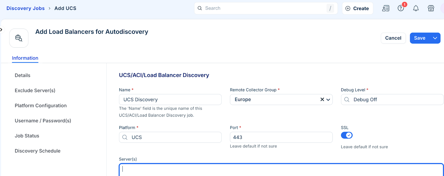The height and width of the screenshot is (176, 444).
Task: Click the Cancel button
Action: click(x=393, y=38)
